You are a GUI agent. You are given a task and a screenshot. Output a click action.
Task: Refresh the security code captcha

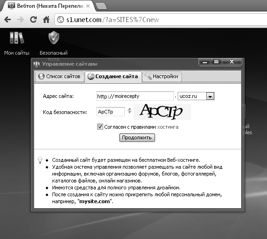pos(129,111)
